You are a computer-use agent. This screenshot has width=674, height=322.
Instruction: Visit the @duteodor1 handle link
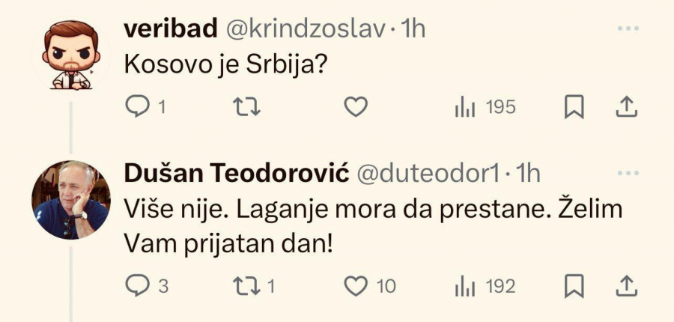427,174
